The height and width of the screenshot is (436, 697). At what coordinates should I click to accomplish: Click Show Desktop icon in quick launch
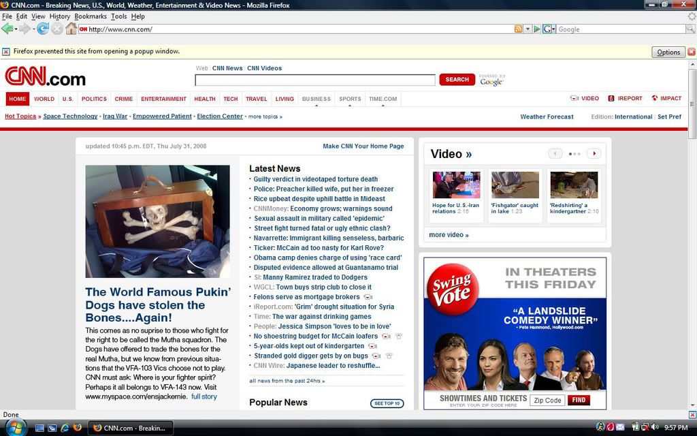39,428
